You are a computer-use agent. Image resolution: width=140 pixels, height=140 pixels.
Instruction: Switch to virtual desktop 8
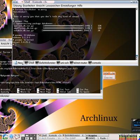tap(34, 139)
